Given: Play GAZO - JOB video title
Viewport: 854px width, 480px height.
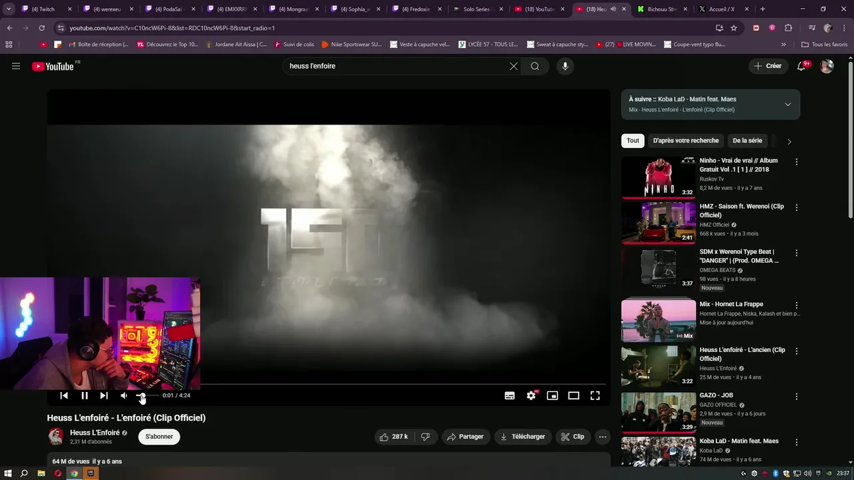Looking at the screenshot, I should [x=717, y=395].
